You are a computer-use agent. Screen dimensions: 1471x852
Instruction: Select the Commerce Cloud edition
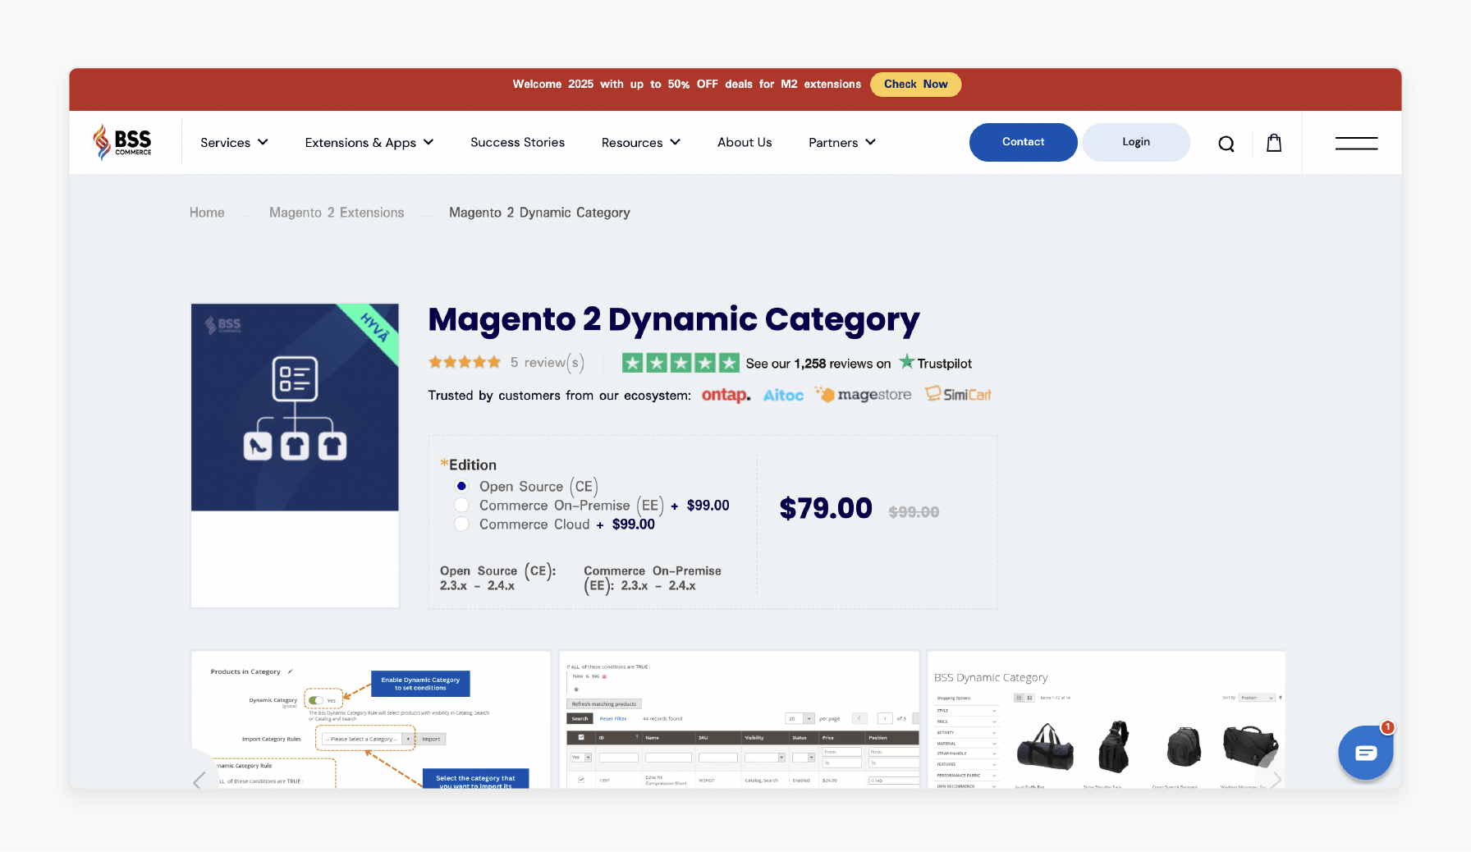(x=461, y=524)
